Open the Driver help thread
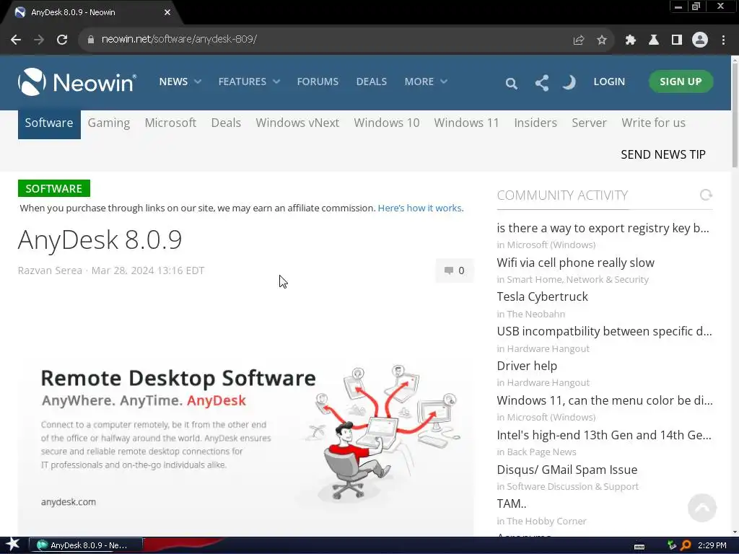Image resolution: width=739 pixels, height=554 pixels. click(526, 366)
